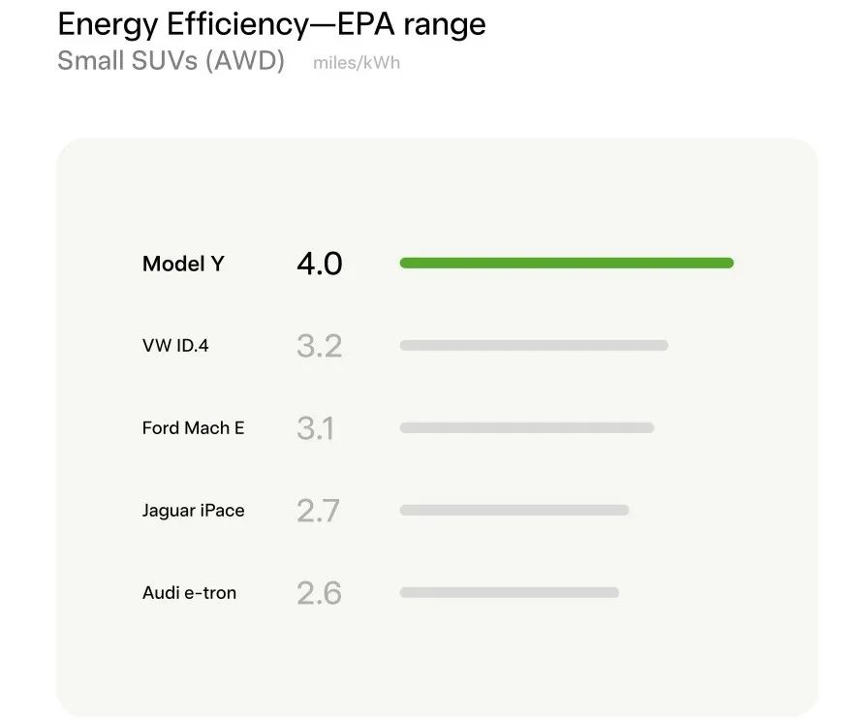This screenshot has height=720, width=841.
Task: Select the Ford Mach E label
Action: tap(193, 428)
